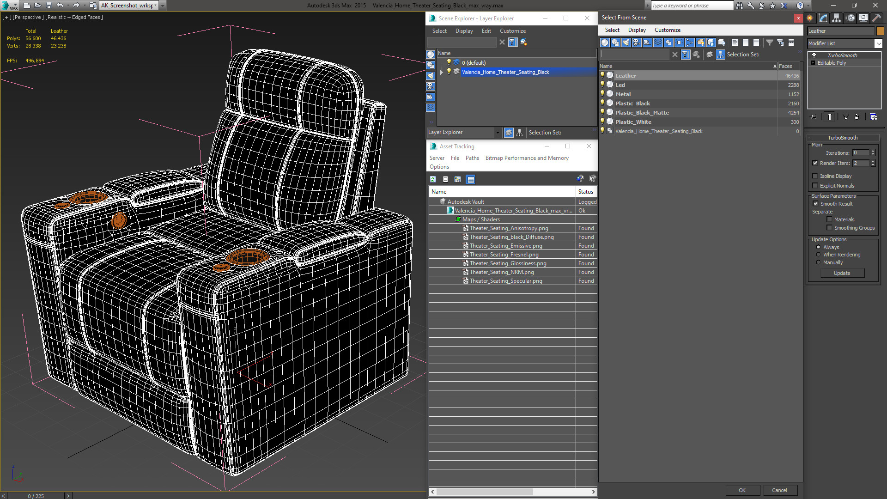This screenshot has height=499, width=887.
Task: Open the Paths menu in Asset Tracking
Action: pos(472,158)
